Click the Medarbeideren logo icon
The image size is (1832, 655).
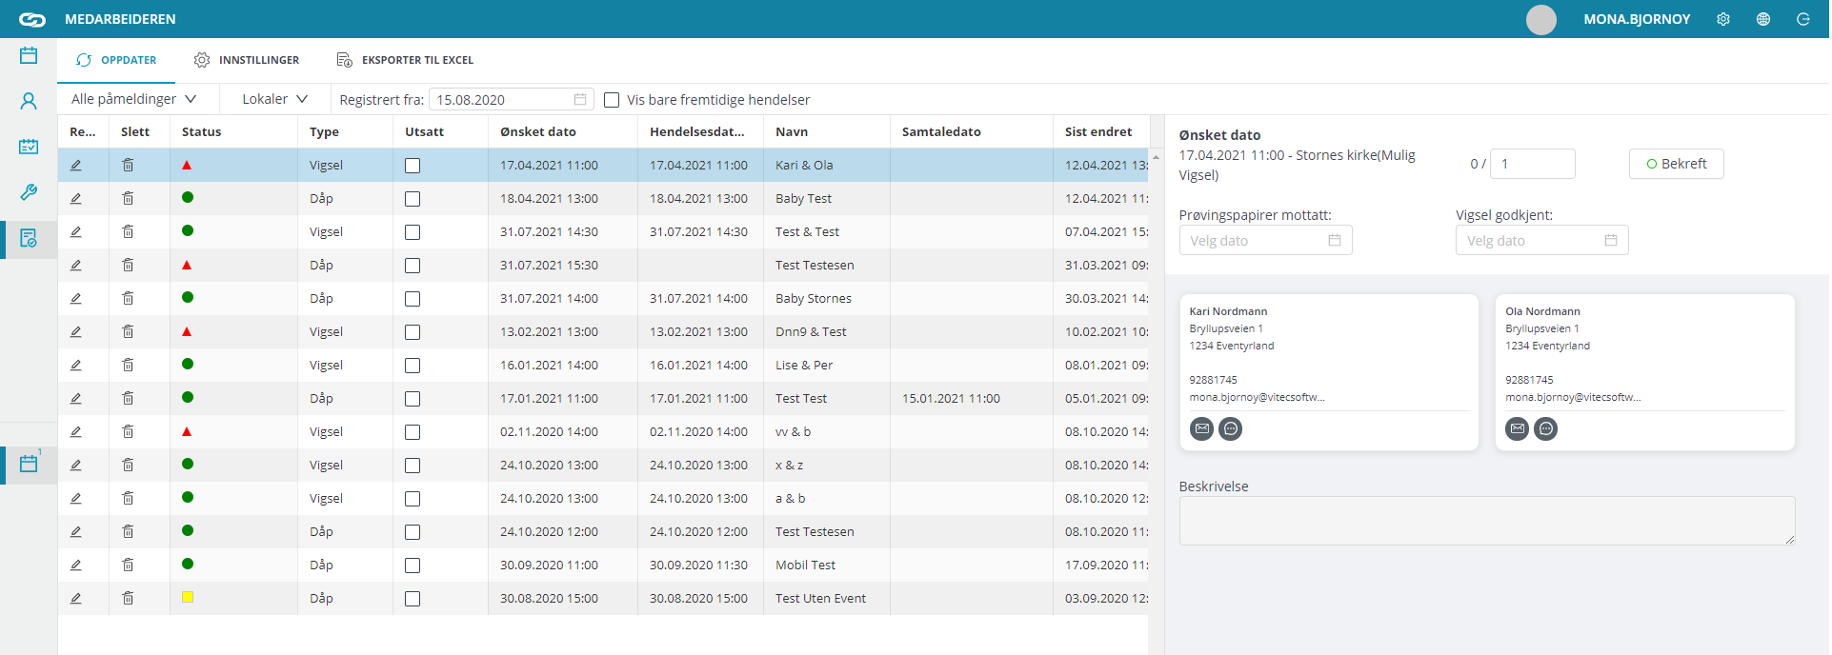tap(32, 19)
